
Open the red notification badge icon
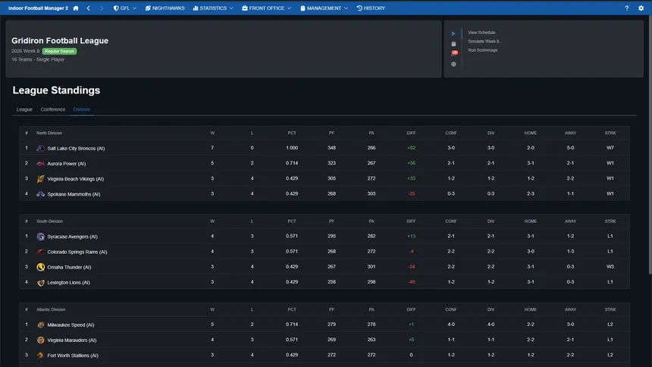(x=454, y=53)
